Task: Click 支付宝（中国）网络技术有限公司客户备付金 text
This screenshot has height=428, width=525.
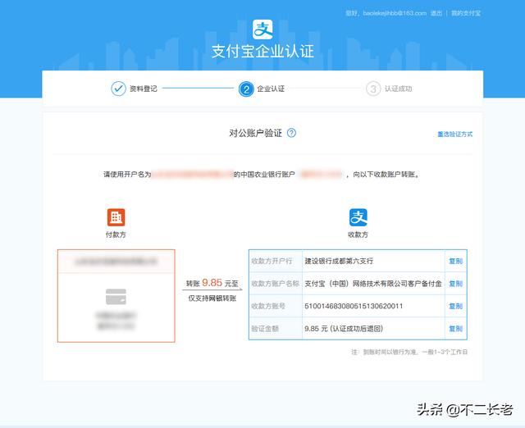Action: 373,284
